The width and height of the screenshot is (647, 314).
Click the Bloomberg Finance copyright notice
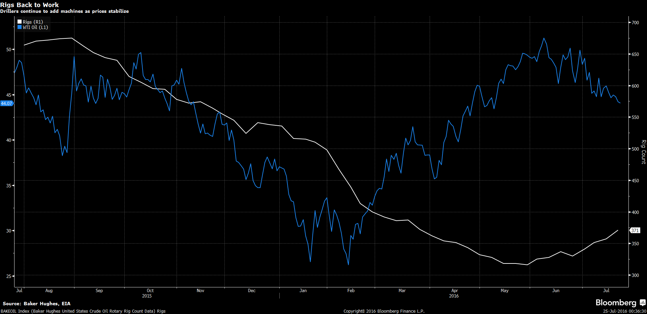point(384,311)
